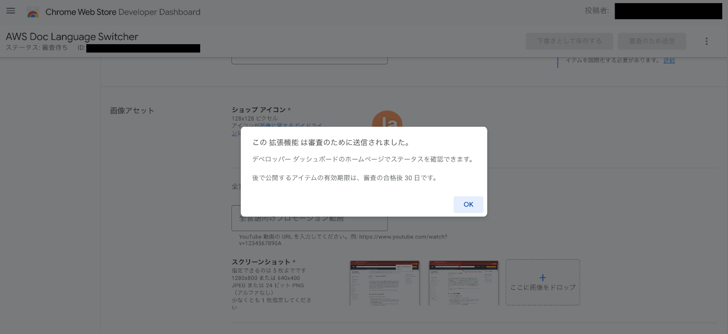
Task: Select the second screenshot thumbnail
Action: tap(464, 283)
